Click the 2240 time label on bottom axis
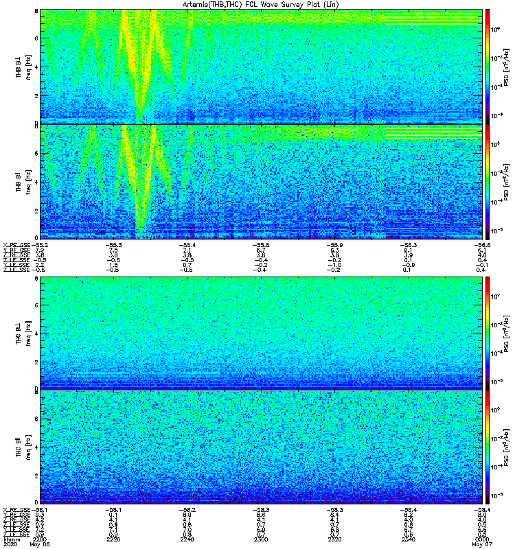The width and height of the screenshot is (515, 549). (187, 539)
